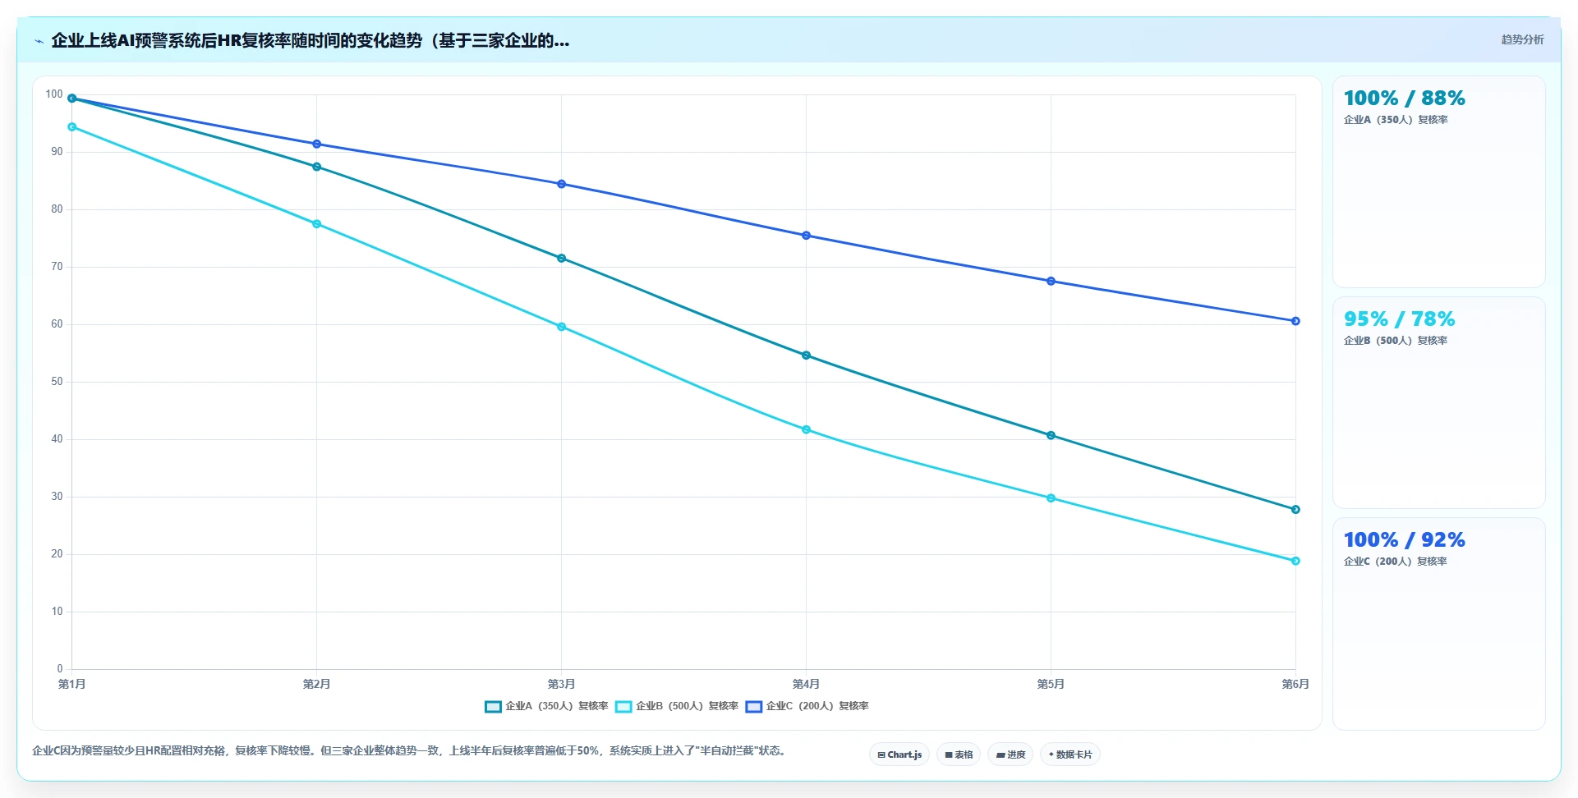The height and width of the screenshot is (798, 1578).
Task: Click the y-axis label 50
Action: pyautogui.click(x=57, y=382)
